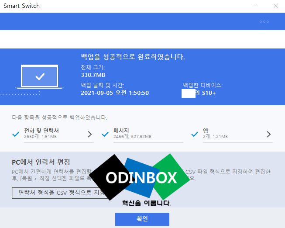Image resolution: width=285 pixels, height=228 pixels.
Task: Click the 2456개, 327.92MB messages count
Action: click(132, 136)
